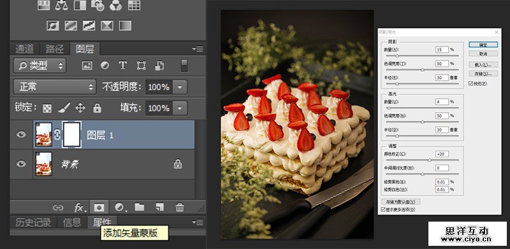Add a Selective Color adjustment (crossed box icon)
The height and width of the screenshot is (249, 510).
pyautogui.click(x=107, y=25)
